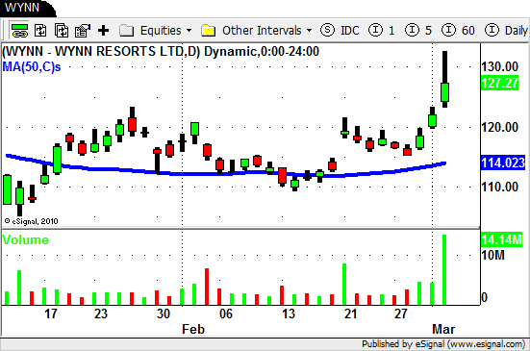Image resolution: width=530 pixels, height=351 pixels.
Task: Click the 17 date label on time axis
Action: pos(51,313)
